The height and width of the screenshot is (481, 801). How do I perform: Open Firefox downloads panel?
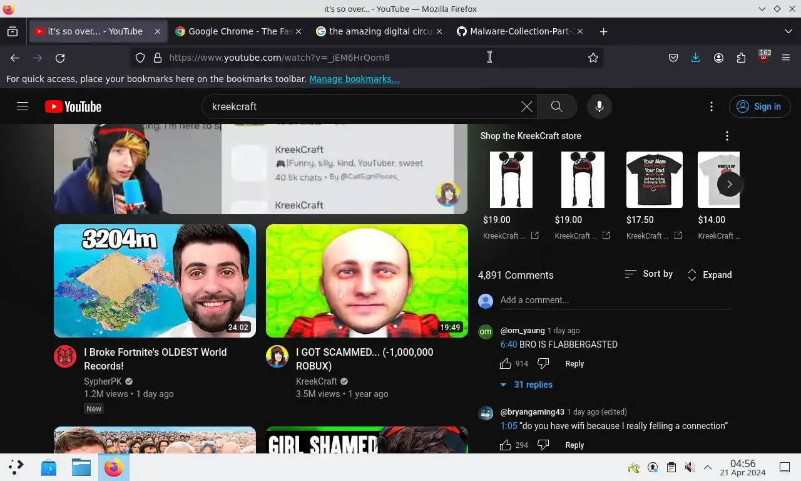point(695,58)
